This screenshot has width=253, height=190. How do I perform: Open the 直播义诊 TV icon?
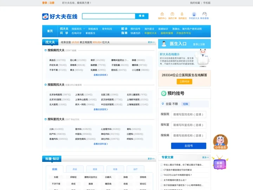click(220, 162)
